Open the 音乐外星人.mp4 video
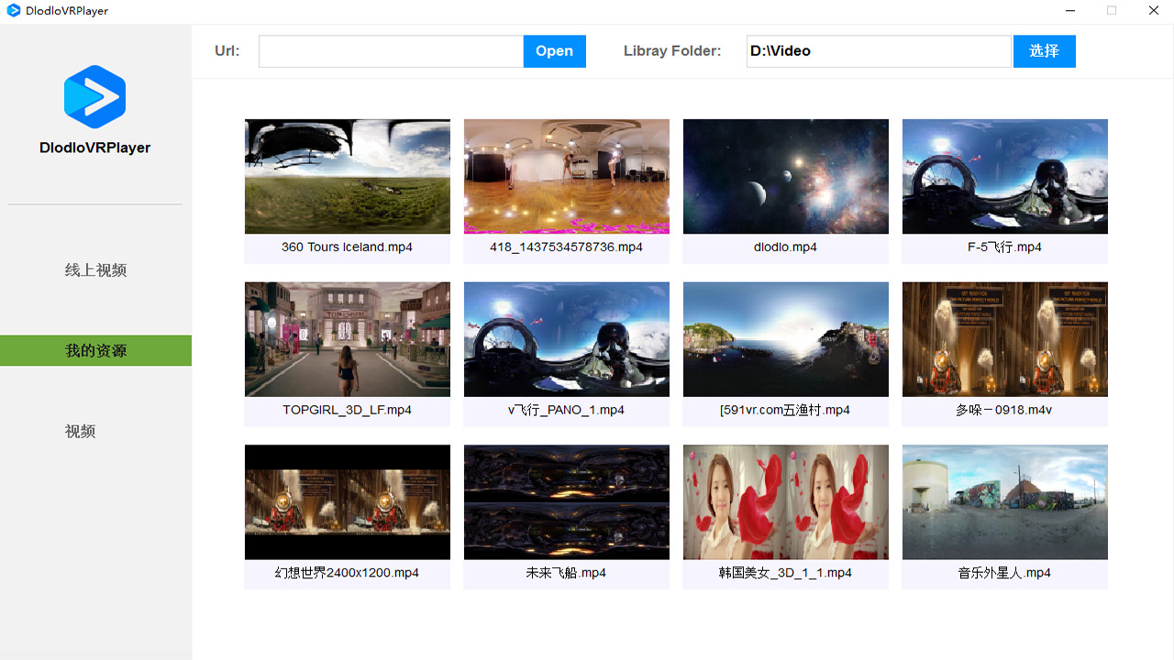Viewport: 1174px width, 660px height. click(1004, 501)
